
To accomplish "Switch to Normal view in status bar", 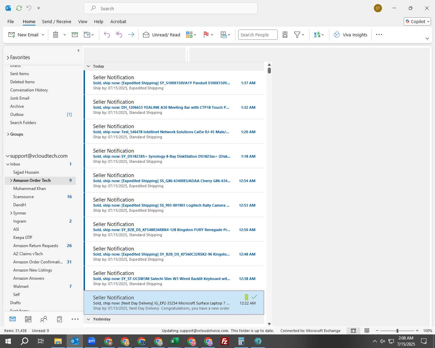I will click(x=353, y=331).
